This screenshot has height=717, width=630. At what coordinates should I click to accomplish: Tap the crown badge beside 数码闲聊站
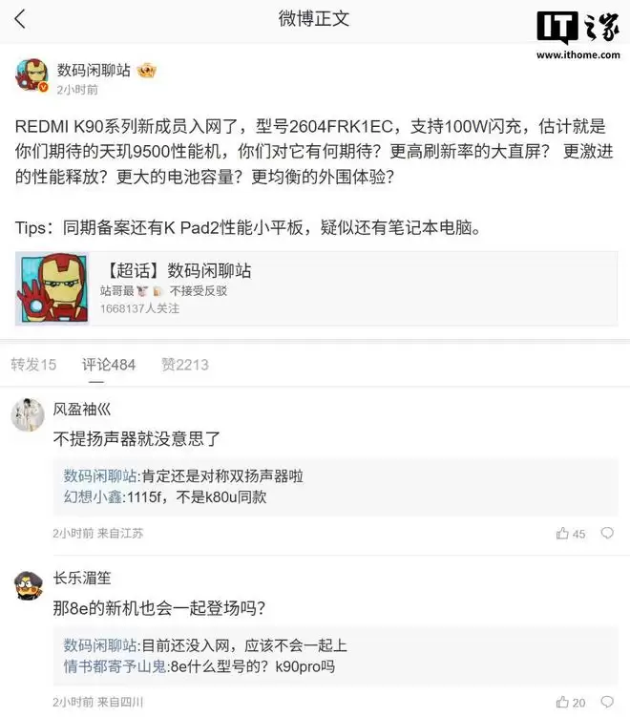coord(146,71)
